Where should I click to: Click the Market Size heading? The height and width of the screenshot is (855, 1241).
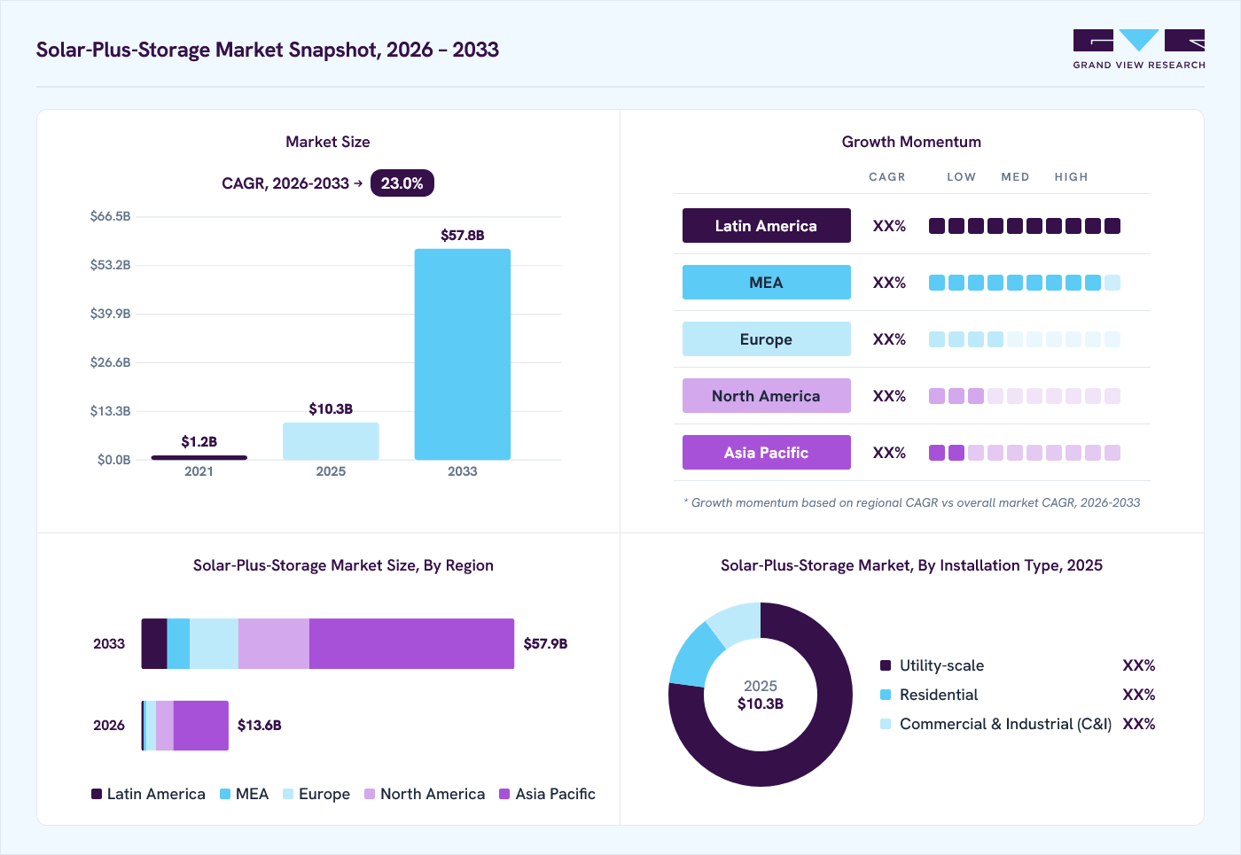click(x=328, y=142)
